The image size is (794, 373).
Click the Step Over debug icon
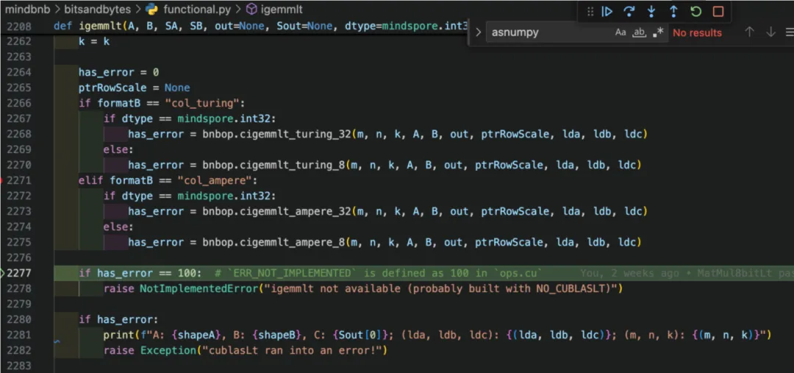pos(629,11)
